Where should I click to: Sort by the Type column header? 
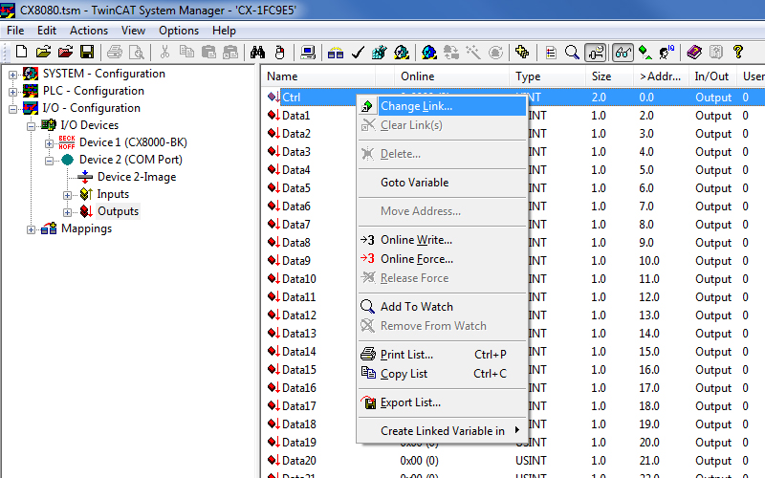coord(547,76)
